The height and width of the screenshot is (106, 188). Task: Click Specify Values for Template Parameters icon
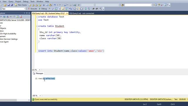[x=101, y=9]
